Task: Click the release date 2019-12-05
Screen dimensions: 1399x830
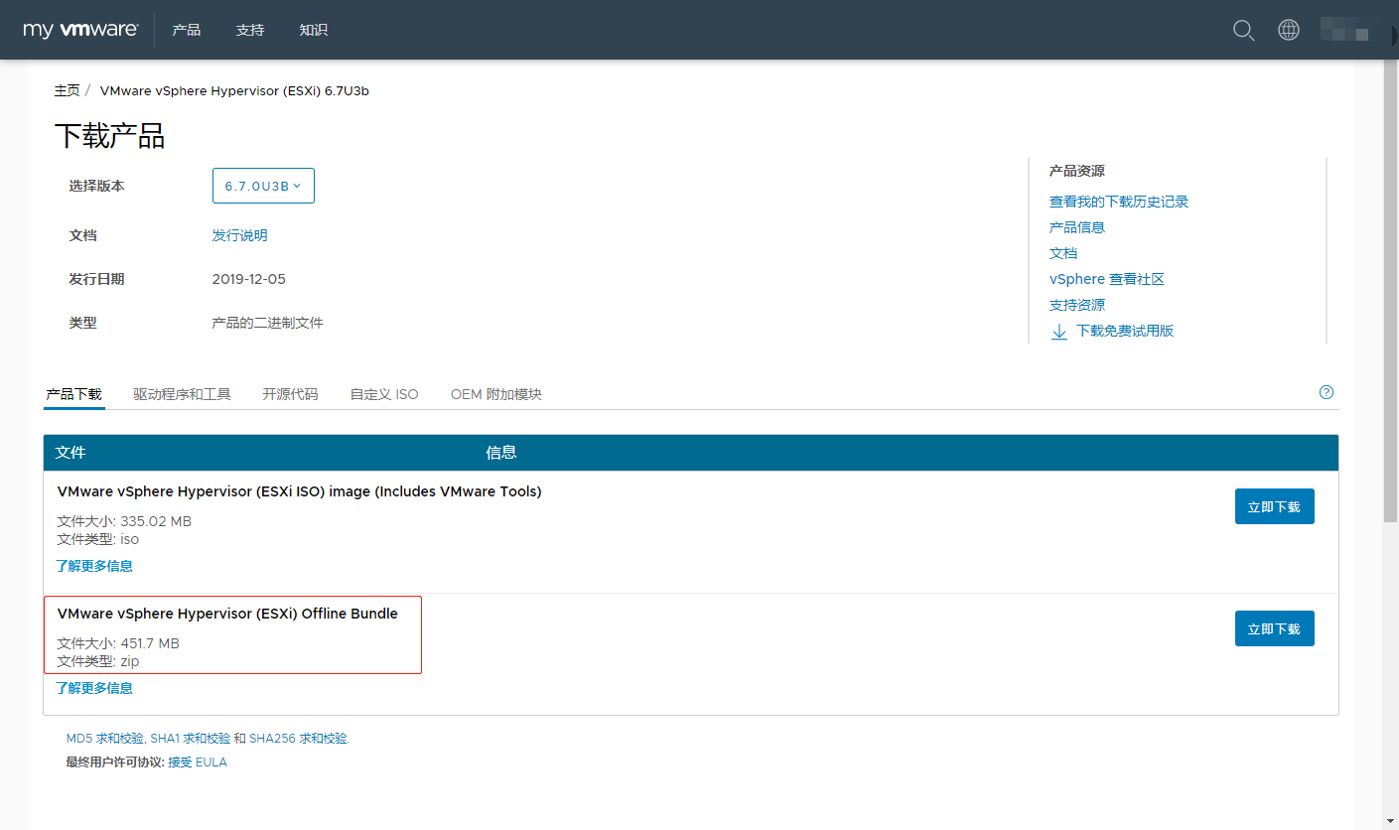Action: 249,279
